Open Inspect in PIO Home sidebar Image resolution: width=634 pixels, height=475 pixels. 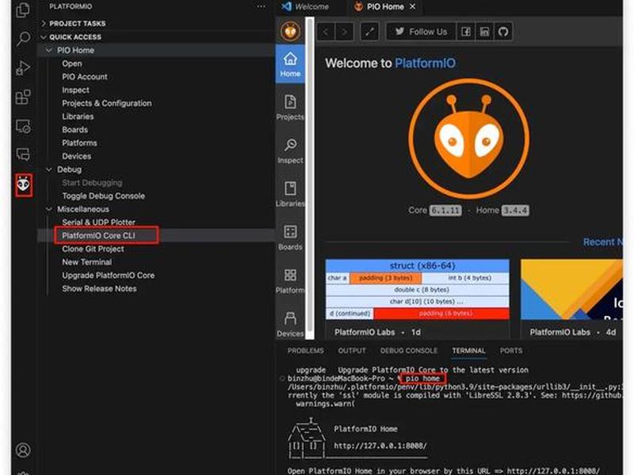290,150
